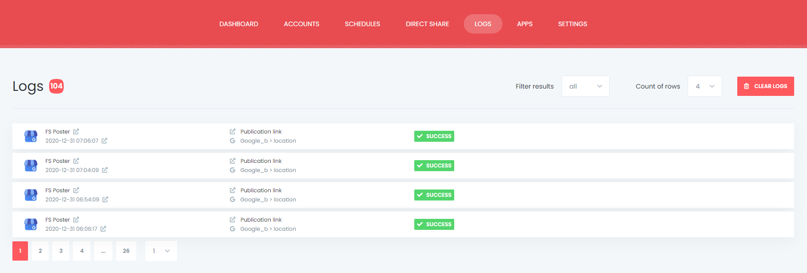Viewport: 807px width, 273px height.
Task: Click Google_b > location in 07:04:09 row
Action: click(268, 170)
